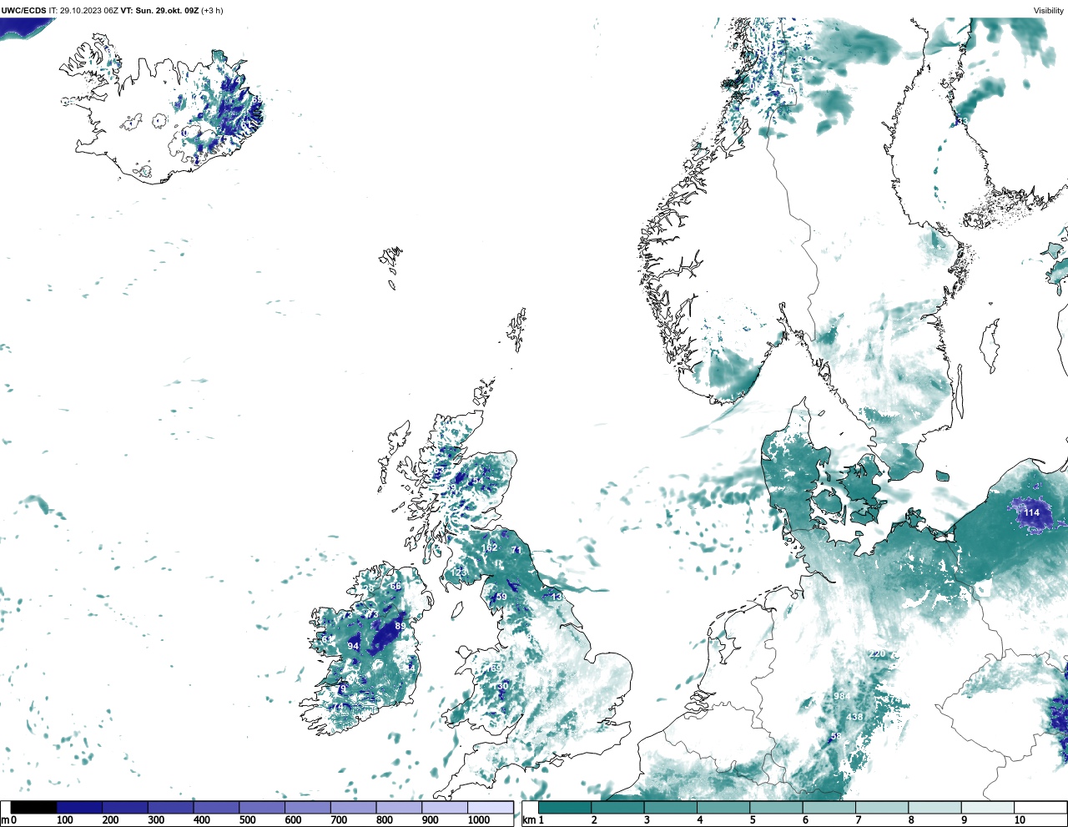This screenshot has height=827, width=1068.
Task: Click the '162' value in southern Scotland
Action: tap(490, 547)
